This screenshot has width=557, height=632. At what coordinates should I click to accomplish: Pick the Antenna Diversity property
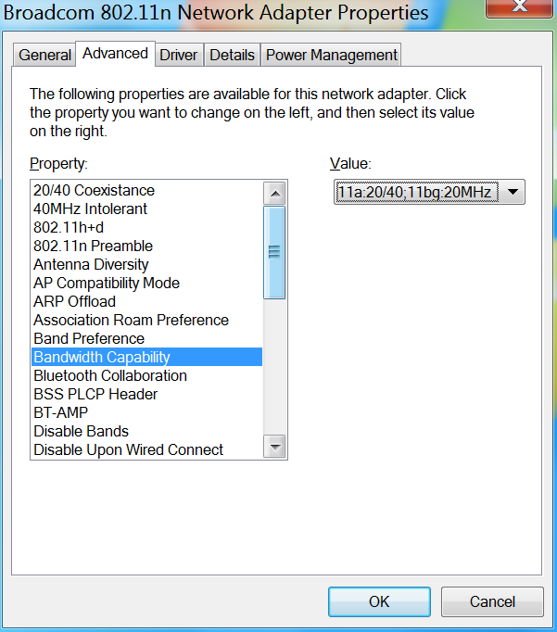click(146, 264)
